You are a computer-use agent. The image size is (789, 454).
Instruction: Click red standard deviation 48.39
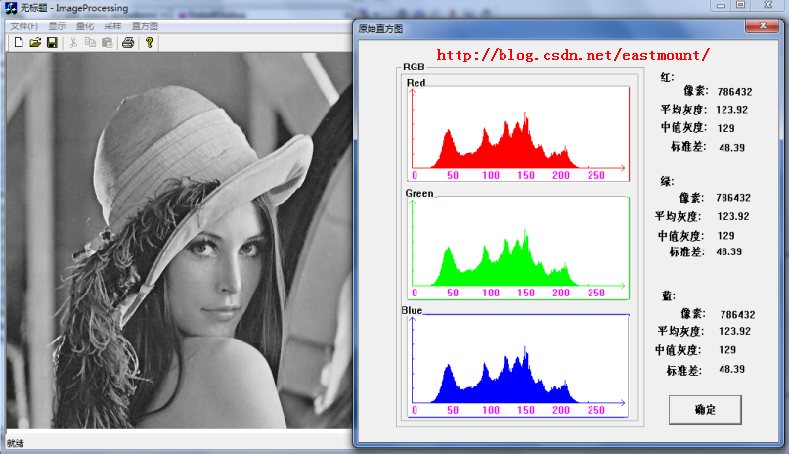(731, 148)
